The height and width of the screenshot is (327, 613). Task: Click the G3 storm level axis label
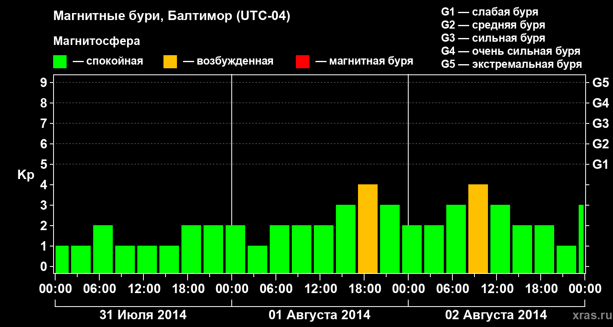pos(600,124)
